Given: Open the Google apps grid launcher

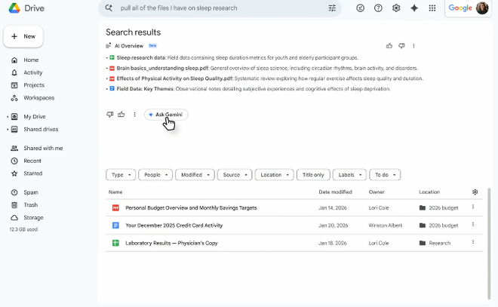Looking at the screenshot, I should [432, 8].
